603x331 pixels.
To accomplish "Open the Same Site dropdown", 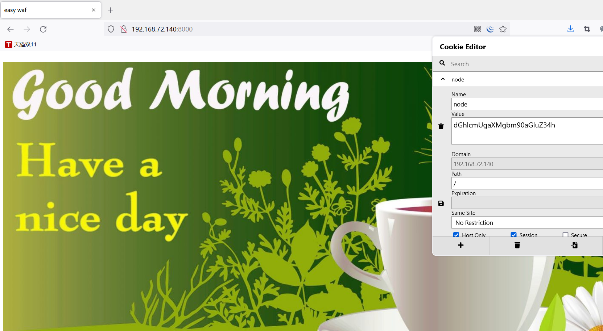I will (527, 223).
